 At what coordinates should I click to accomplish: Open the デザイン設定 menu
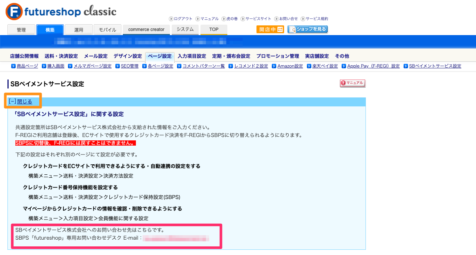(x=128, y=56)
